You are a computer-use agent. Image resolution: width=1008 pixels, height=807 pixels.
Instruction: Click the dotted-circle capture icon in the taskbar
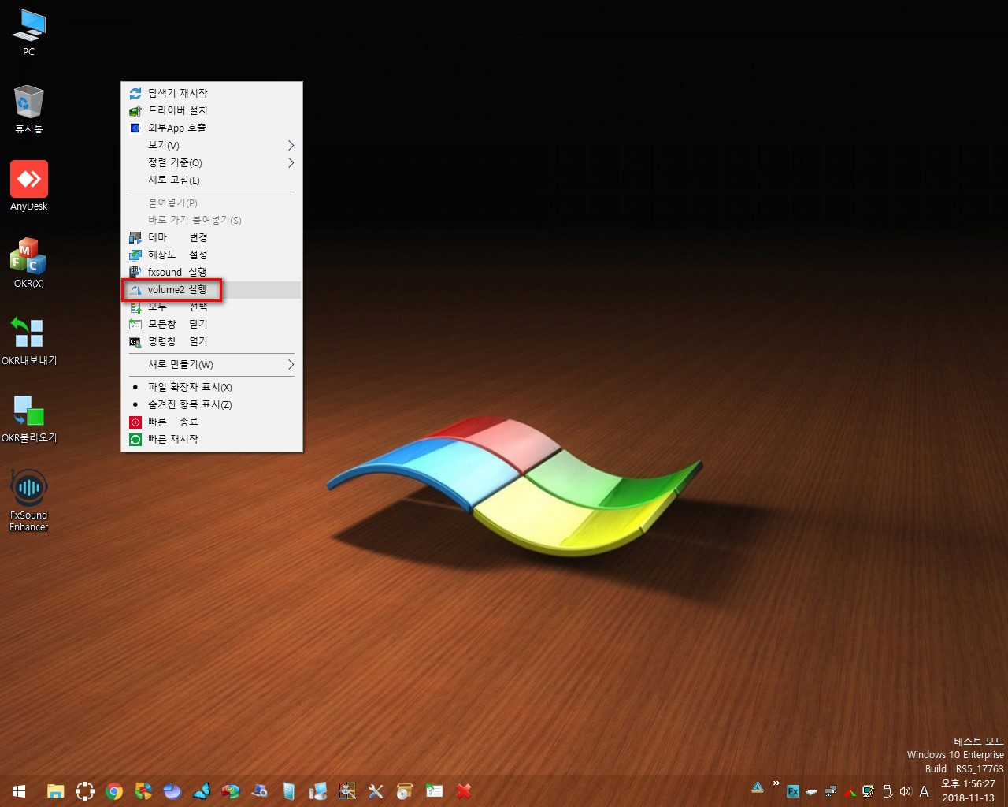[85, 791]
